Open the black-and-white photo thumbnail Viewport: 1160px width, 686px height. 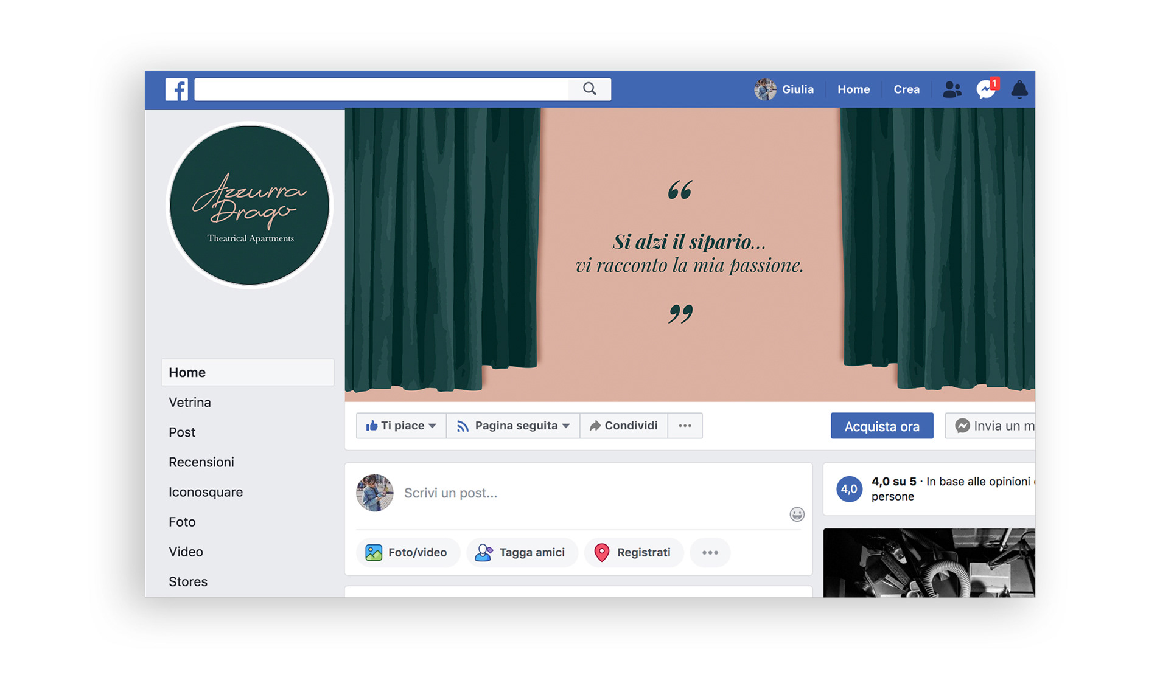click(x=929, y=563)
